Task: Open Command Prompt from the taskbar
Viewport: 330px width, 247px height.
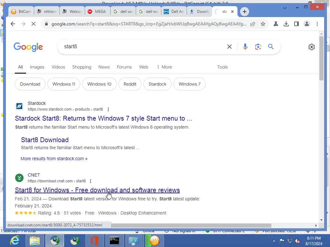Action: [x=114, y=241]
